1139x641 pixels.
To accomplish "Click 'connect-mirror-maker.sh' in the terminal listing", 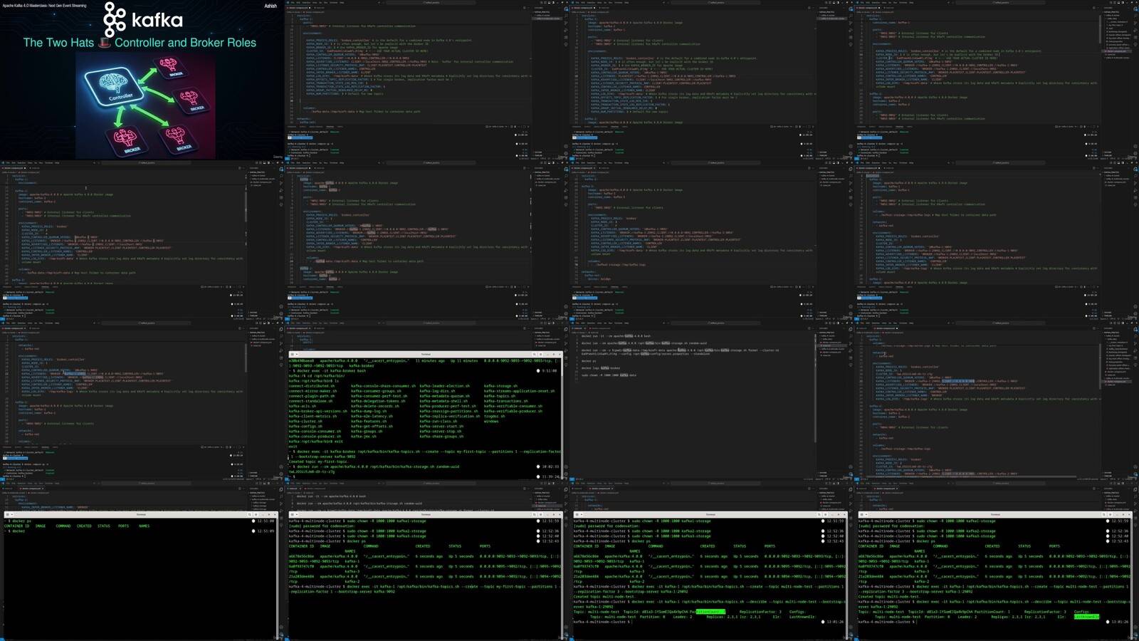I will pyautogui.click(x=313, y=391).
